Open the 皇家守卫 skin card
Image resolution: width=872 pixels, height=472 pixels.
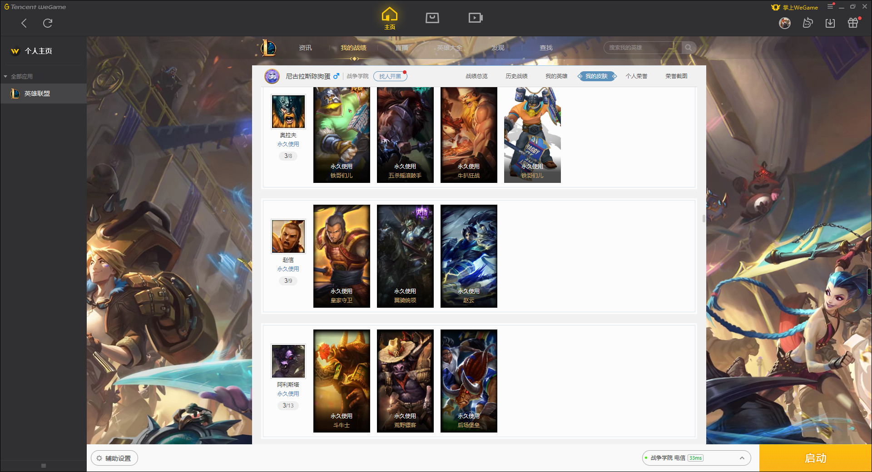click(x=342, y=256)
